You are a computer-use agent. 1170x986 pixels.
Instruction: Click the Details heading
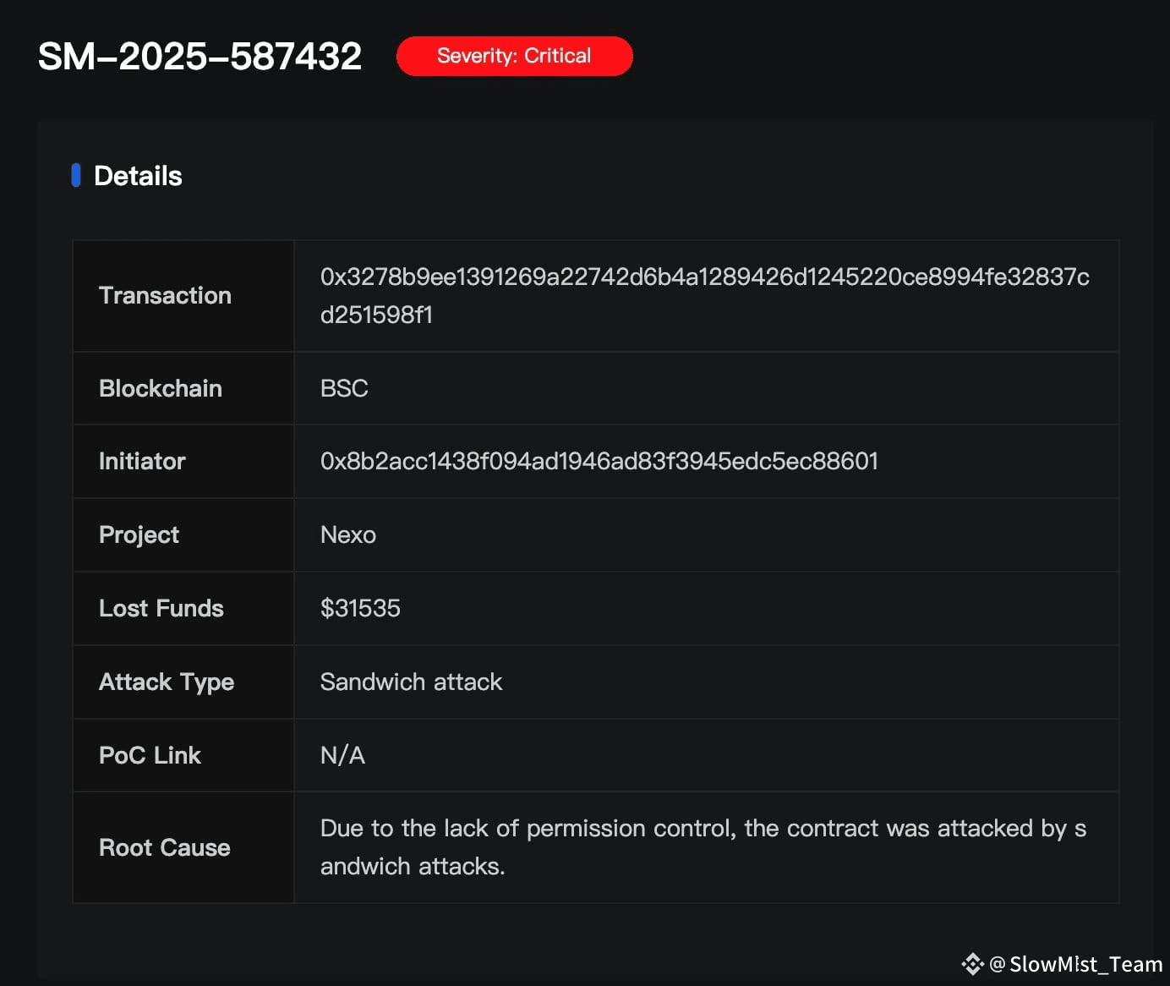tap(138, 176)
